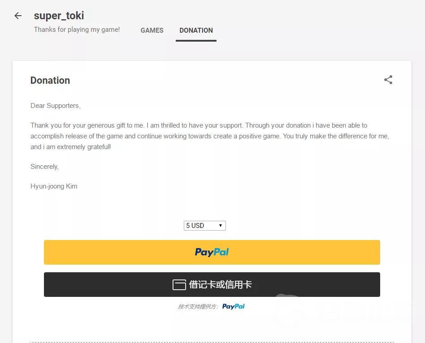The image size is (425, 343).
Task: Click the dashed divider at card bottom
Action: coord(212,342)
